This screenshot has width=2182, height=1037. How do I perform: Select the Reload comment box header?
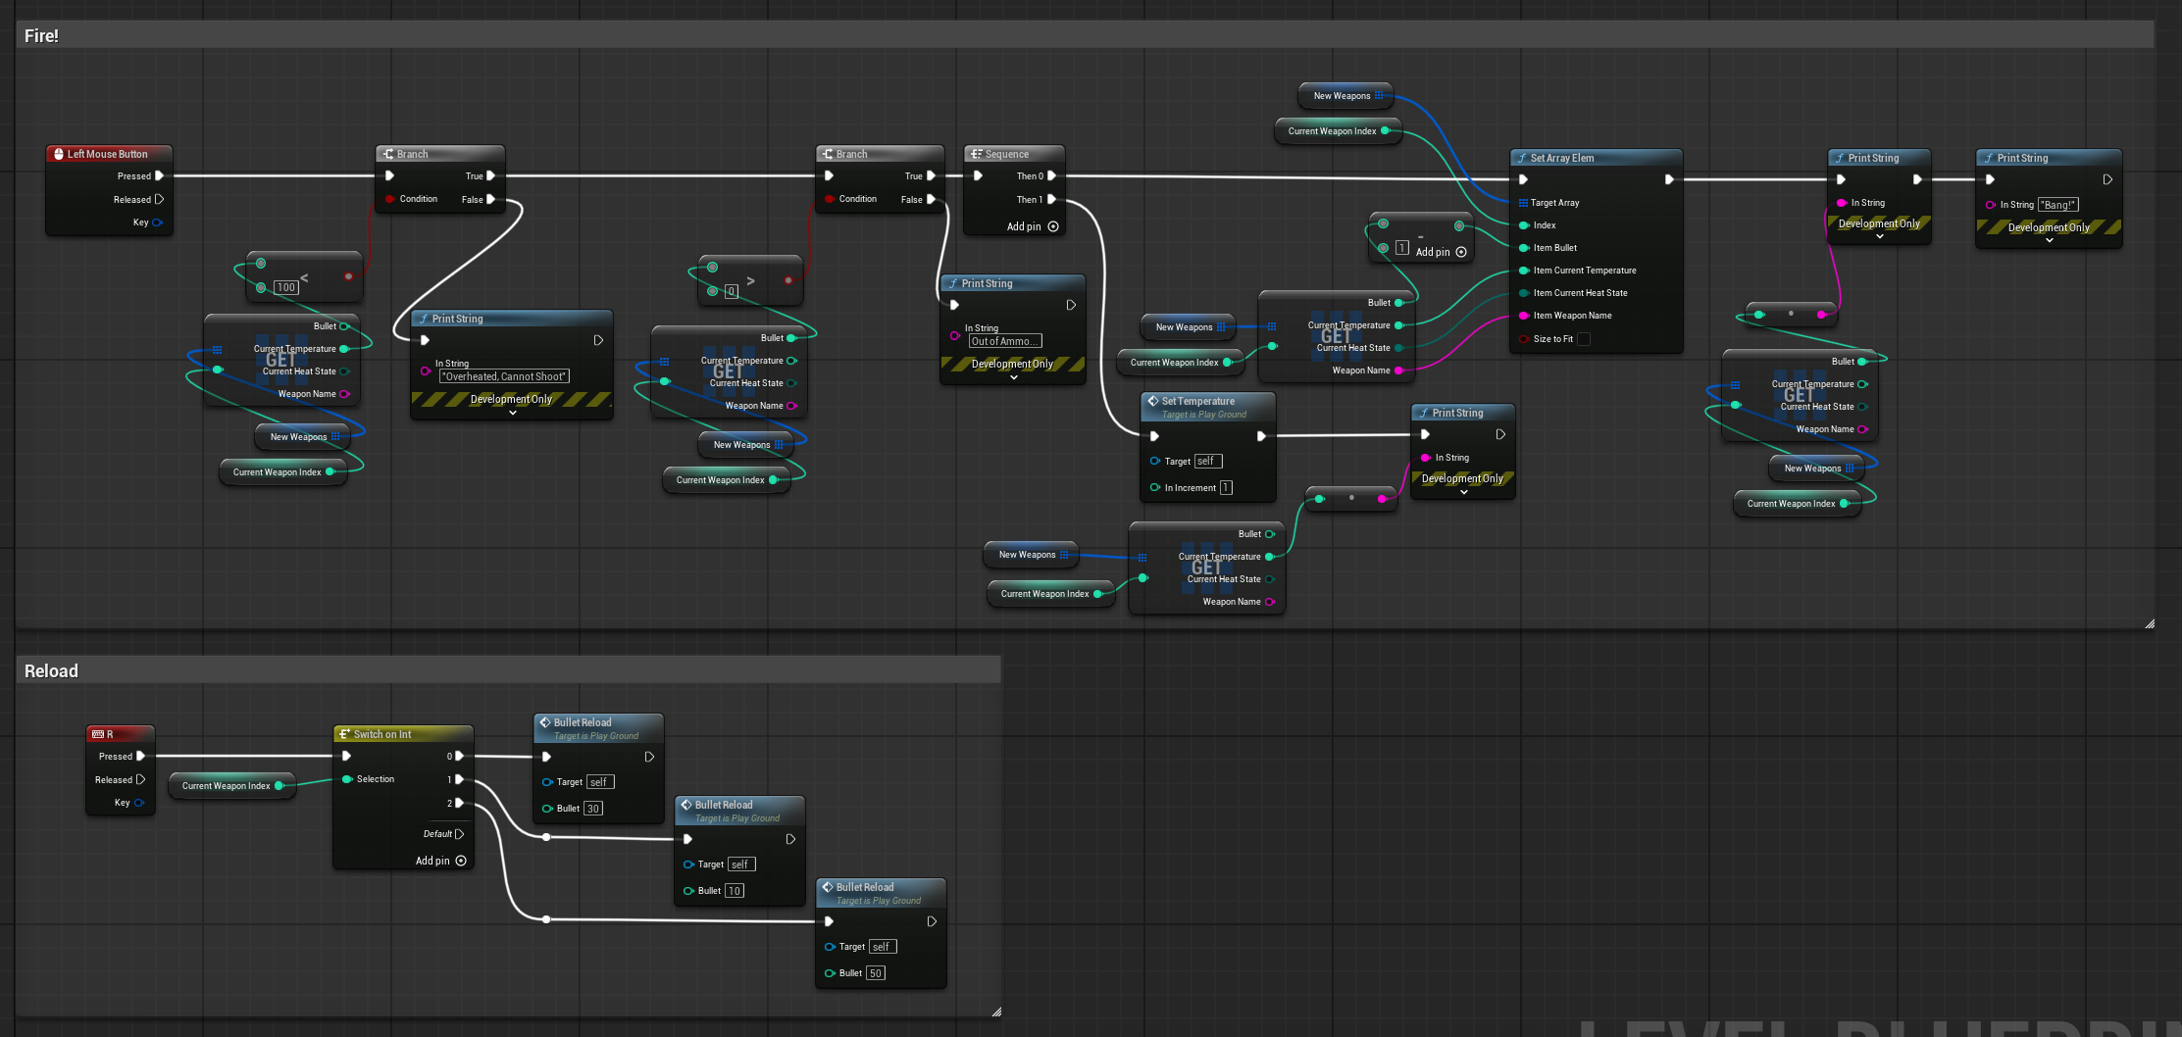pyautogui.click(x=508, y=670)
